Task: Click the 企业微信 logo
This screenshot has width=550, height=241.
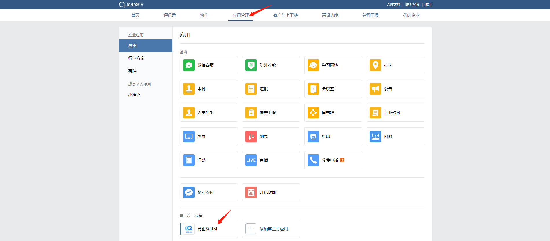Action: pyautogui.click(x=131, y=5)
